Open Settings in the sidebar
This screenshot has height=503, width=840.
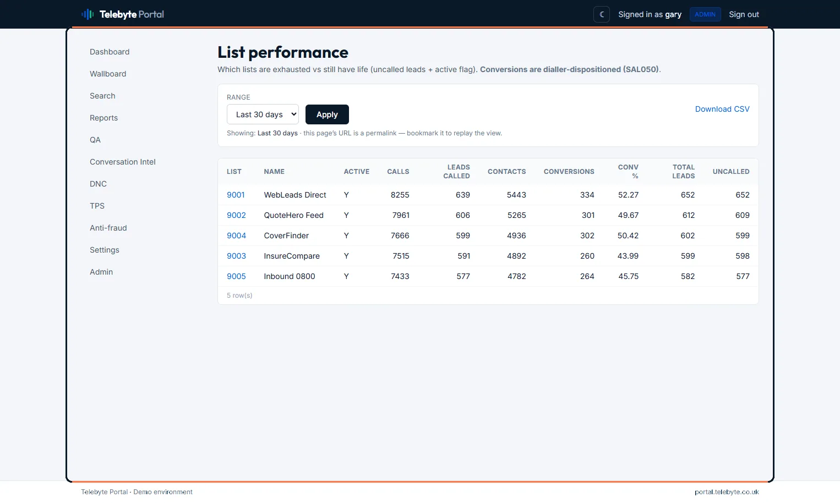coord(105,250)
